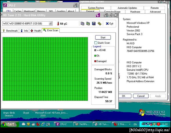171x133 pixels.
Task: Open the Hardware tab in System Properties
Action: 135,12
